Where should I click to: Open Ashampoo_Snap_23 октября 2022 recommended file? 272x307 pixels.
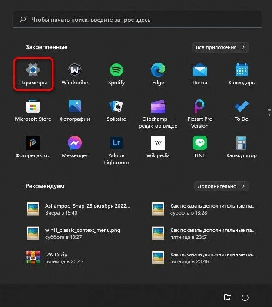click(78, 209)
